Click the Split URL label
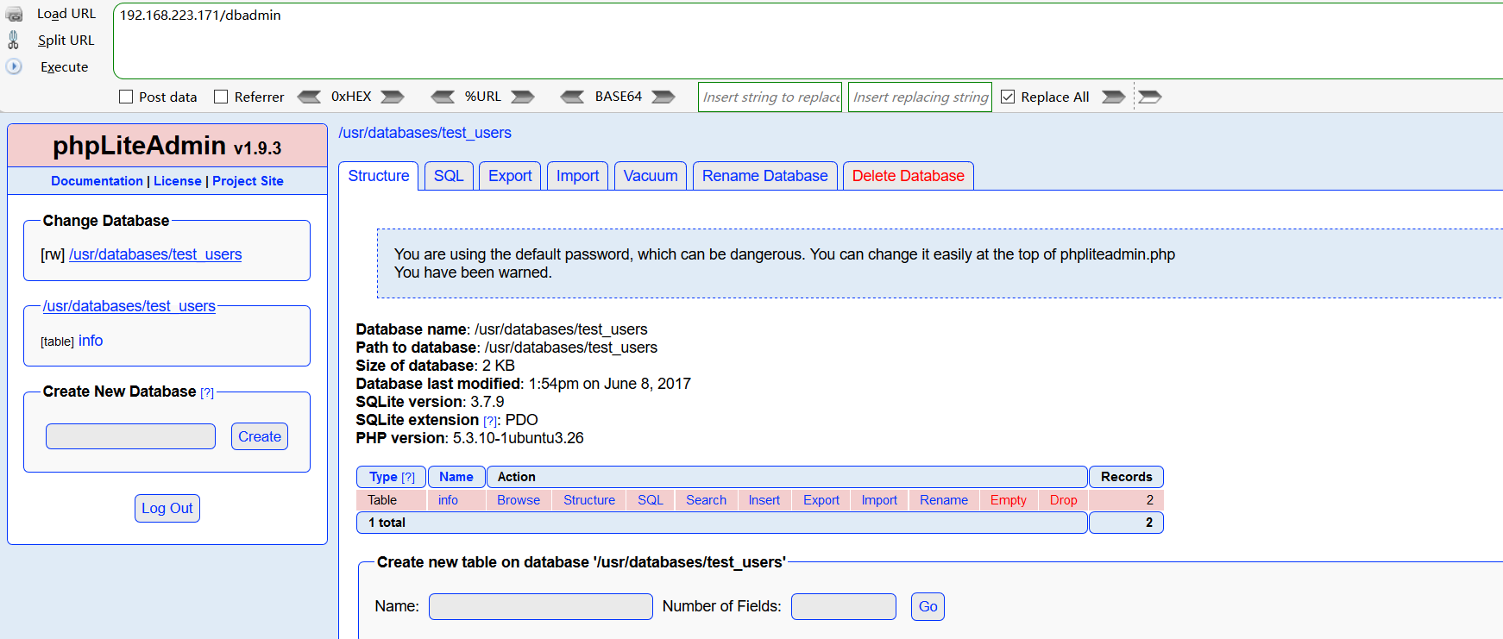The image size is (1503, 639). [x=66, y=41]
